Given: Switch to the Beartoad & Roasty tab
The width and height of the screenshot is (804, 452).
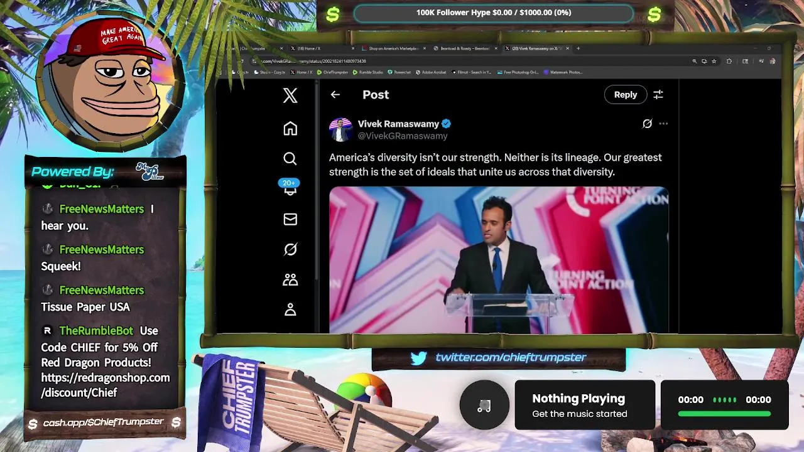Looking at the screenshot, I should 465,48.
